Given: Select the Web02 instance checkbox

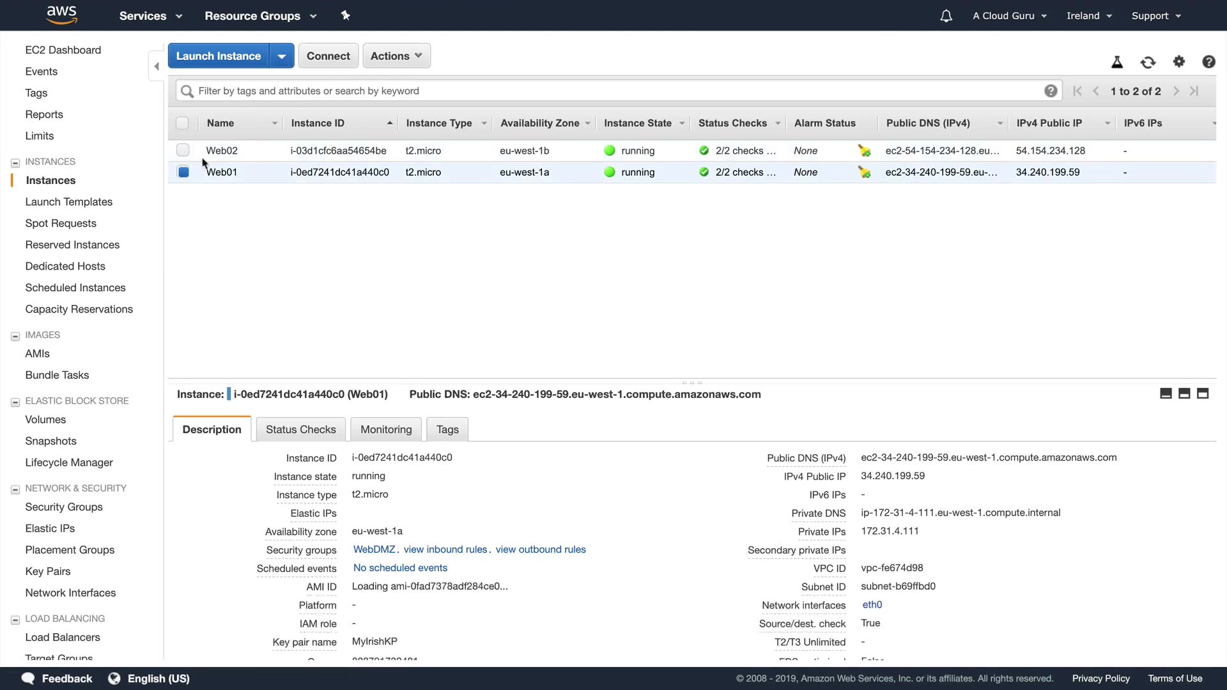Looking at the screenshot, I should pyautogui.click(x=183, y=150).
